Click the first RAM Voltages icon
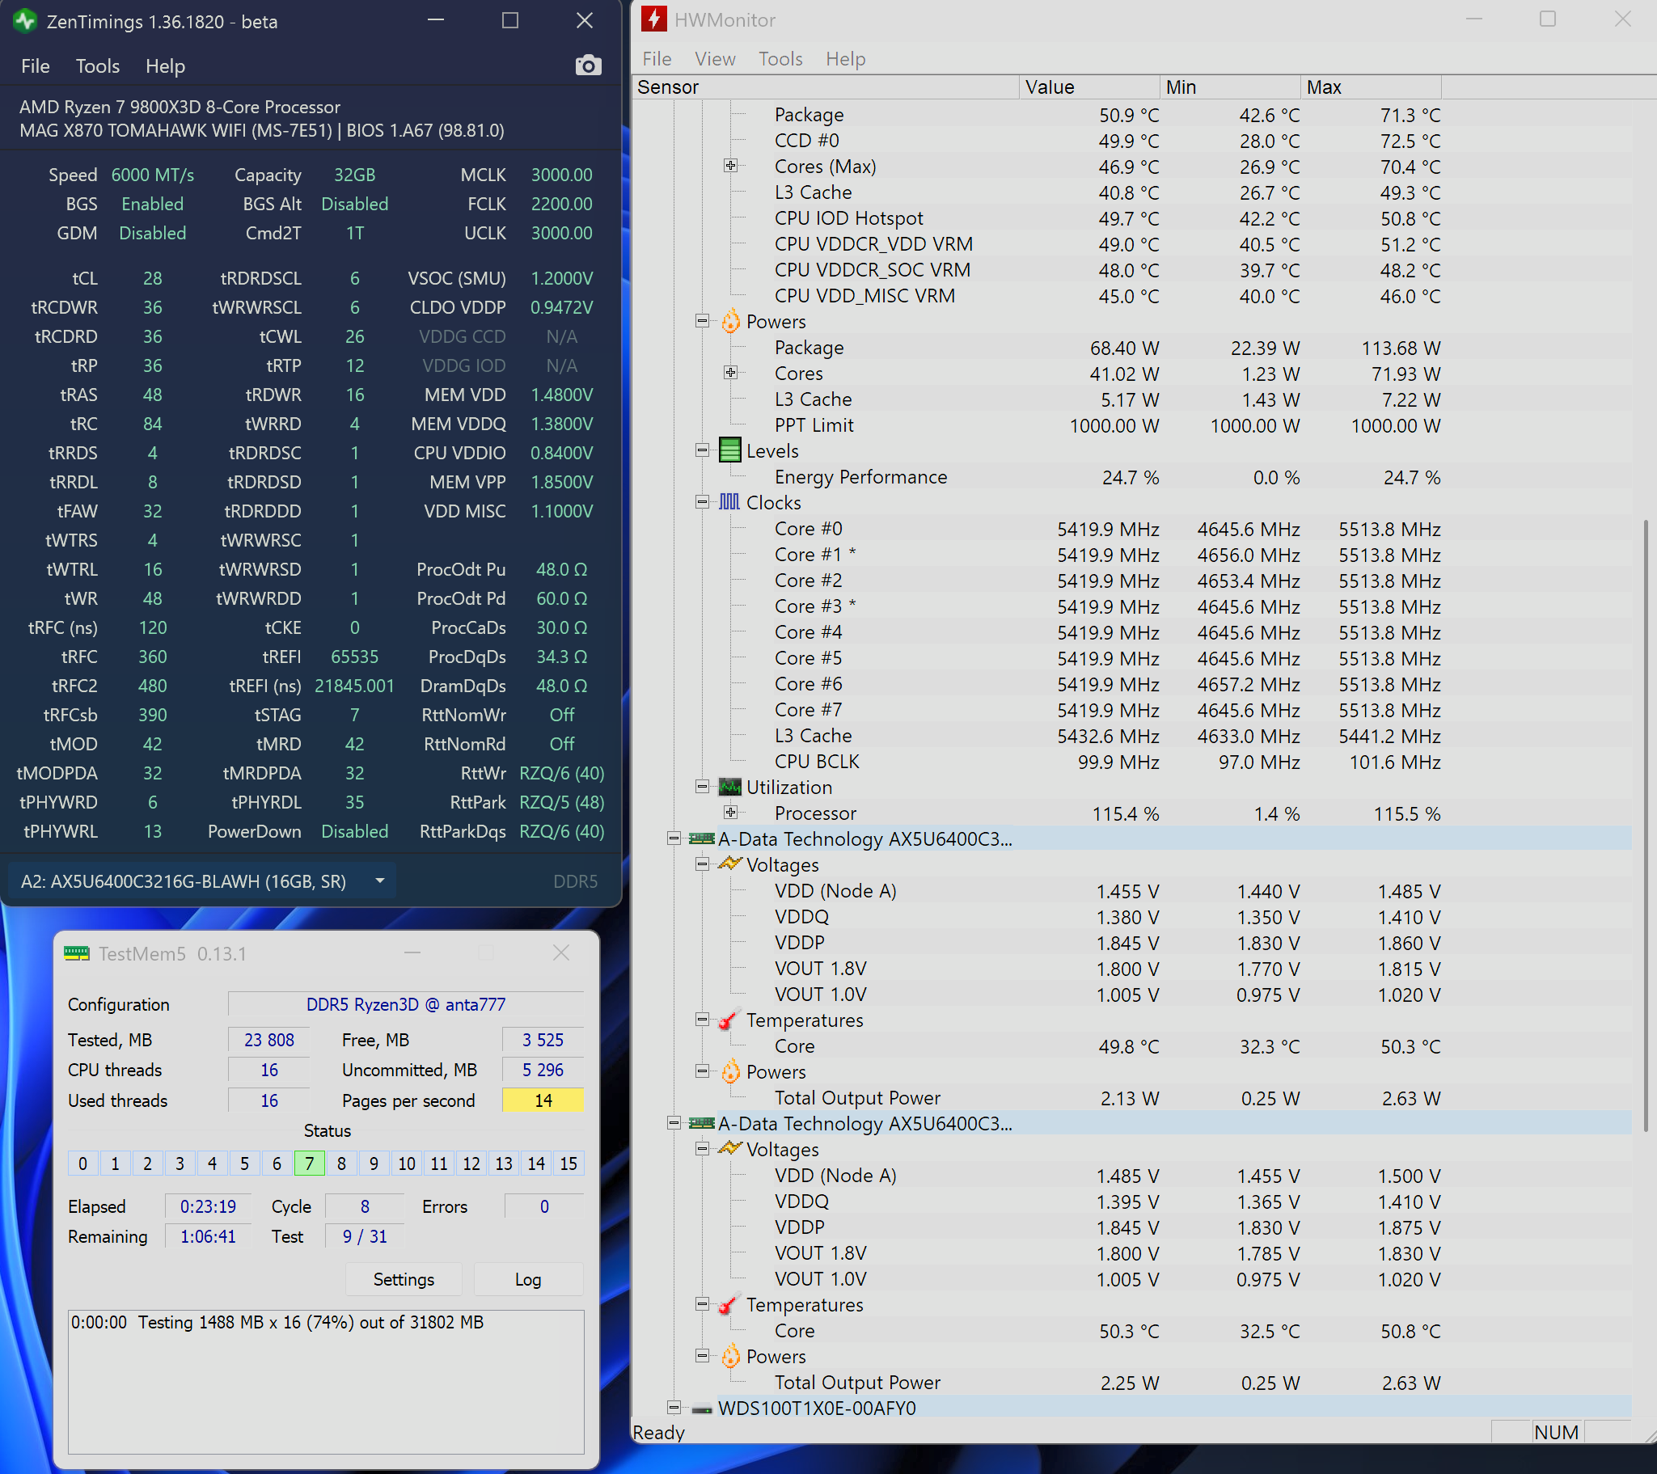 [730, 864]
